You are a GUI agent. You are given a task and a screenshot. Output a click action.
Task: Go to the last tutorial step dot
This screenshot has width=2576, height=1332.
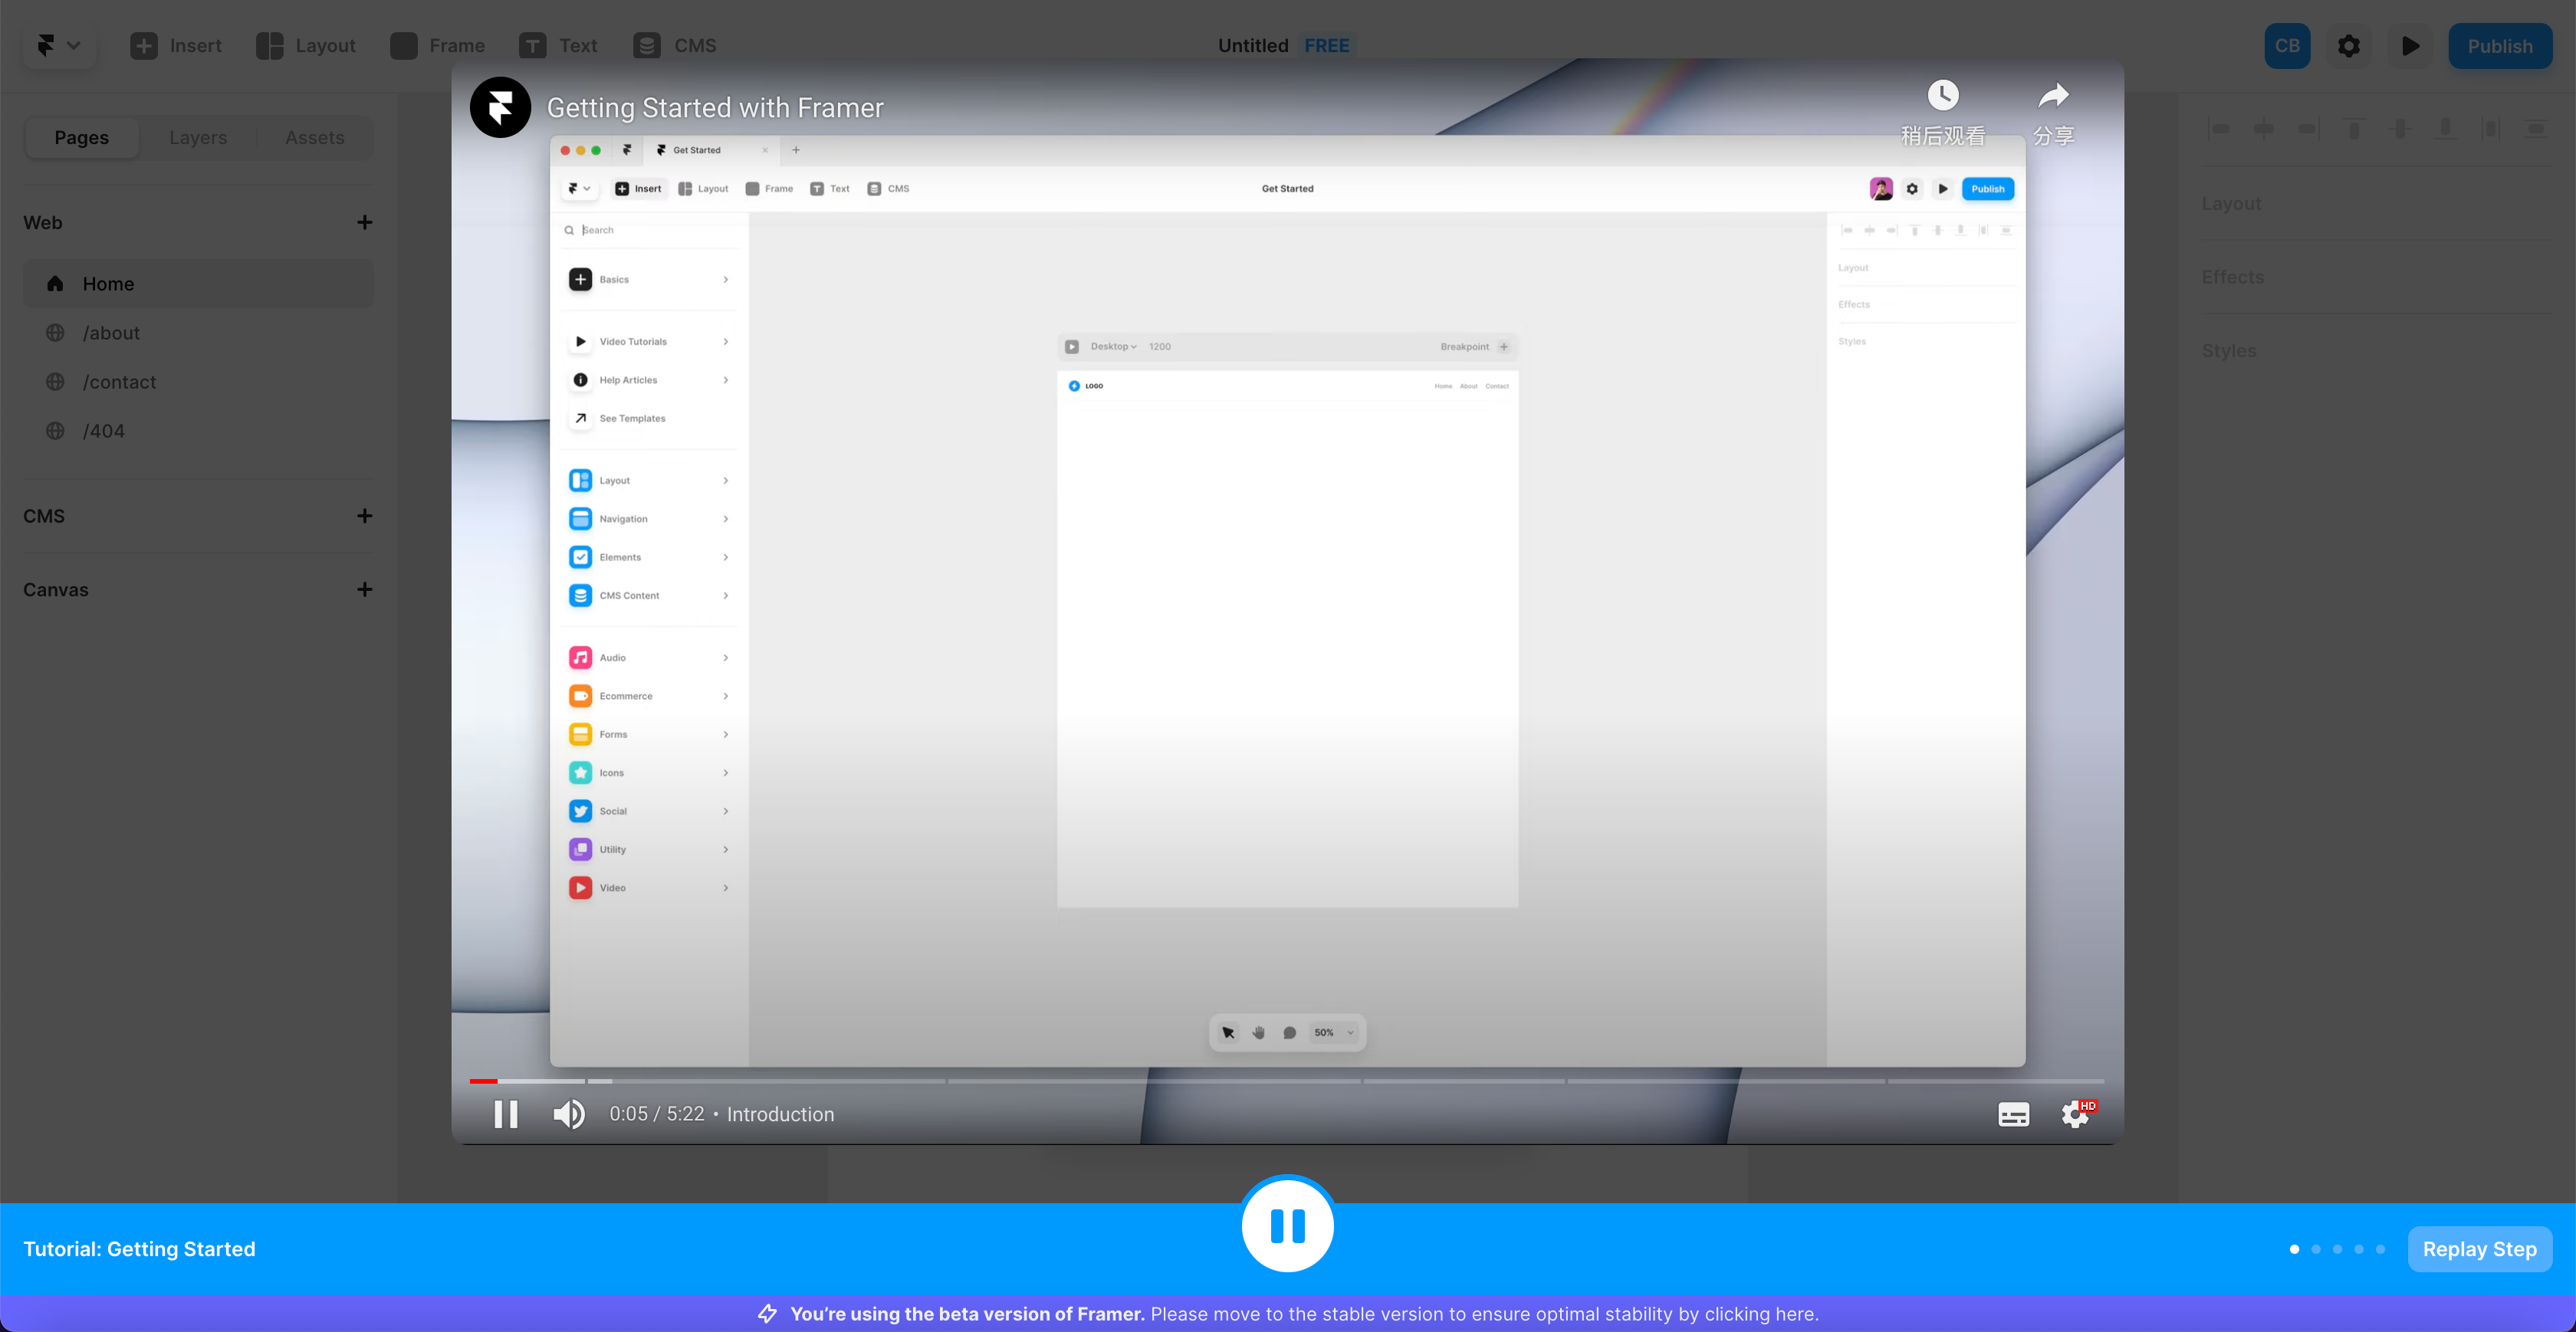tap(2381, 1249)
